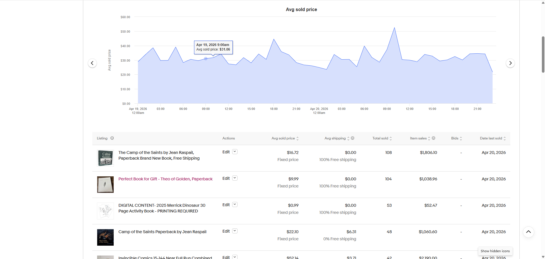This screenshot has height=259, width=545.
Task: Navigate to the previous chart with the left arrow
Action: (x=92, y=63)
